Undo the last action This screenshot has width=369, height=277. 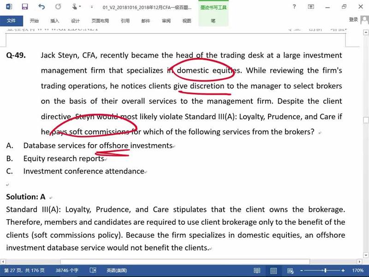[x=42, y=6]
